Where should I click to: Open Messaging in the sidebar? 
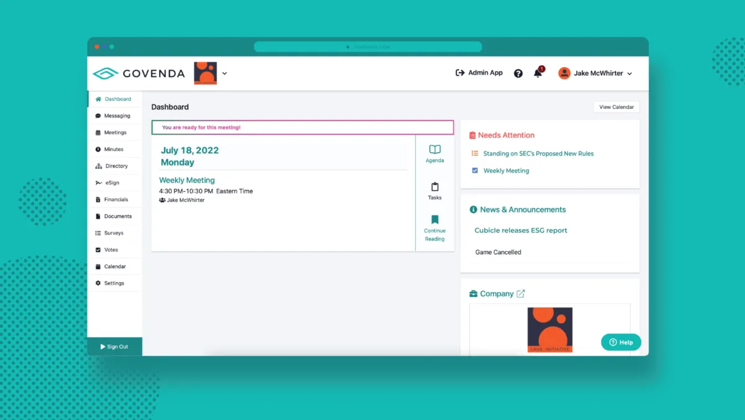tap(115, 116)
